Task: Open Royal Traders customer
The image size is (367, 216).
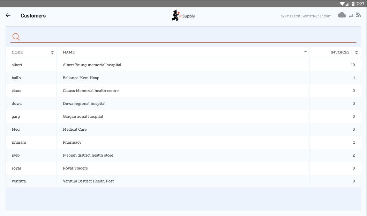Action: tap(183, 168)
